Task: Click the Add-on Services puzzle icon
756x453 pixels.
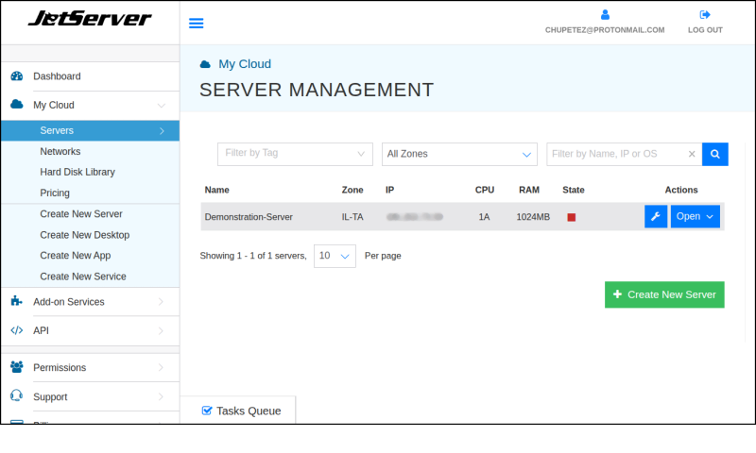Action: [16, 301]
